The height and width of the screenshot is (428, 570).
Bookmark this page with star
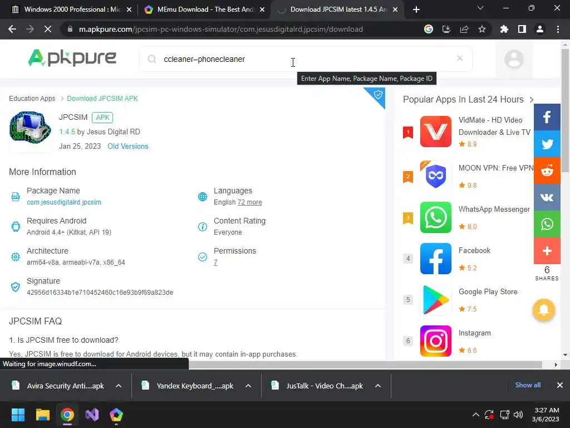(x=481, y=29)
